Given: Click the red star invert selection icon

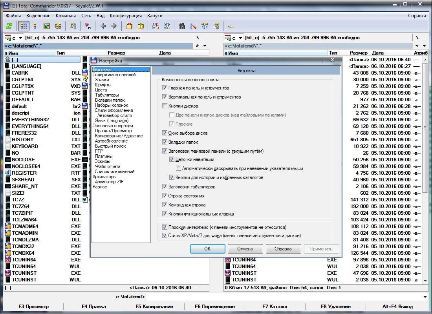Looking at the screenshot, I should [x=88, y=26].
